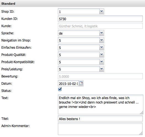Click the Standard section header
This screenshot has height=137, width=145.
pyautogui.click(x=72, y=4)
